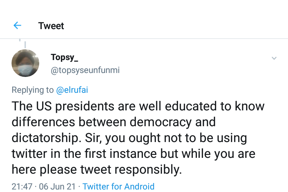Click the 21:47 tweet time
The width and height of the screenshot is (288, 192).
click(x=22, y=186)
